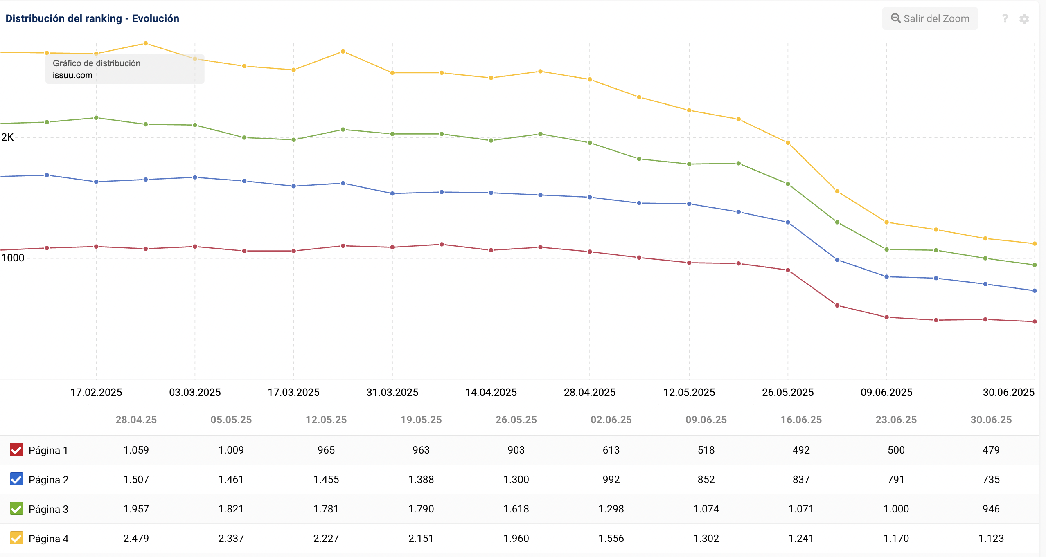Select the 26.05.2025 x-axis date label

pyautogui.click(x=787, y=392)
